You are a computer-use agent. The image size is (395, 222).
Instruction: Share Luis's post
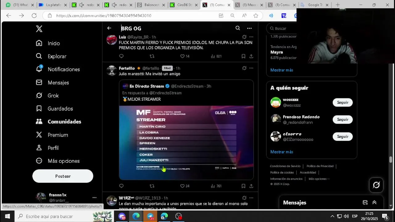(251, 56)
